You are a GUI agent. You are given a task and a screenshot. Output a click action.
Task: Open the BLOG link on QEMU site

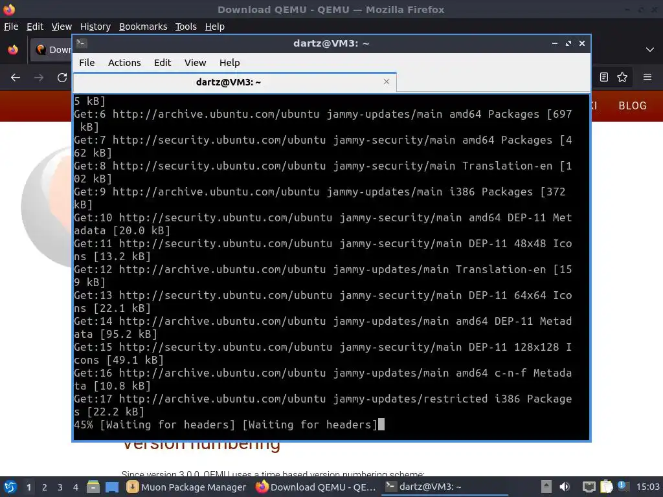click(x=633, y=105)
